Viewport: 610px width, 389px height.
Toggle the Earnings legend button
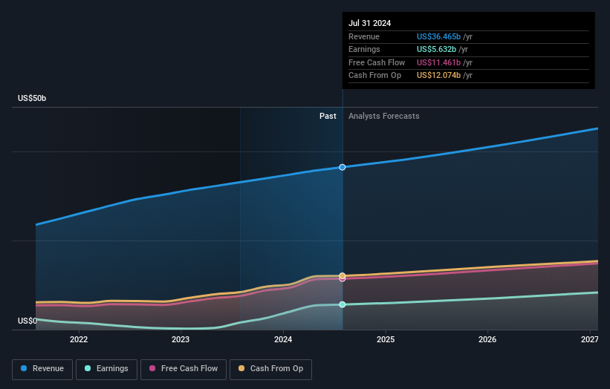coord(106,369)
